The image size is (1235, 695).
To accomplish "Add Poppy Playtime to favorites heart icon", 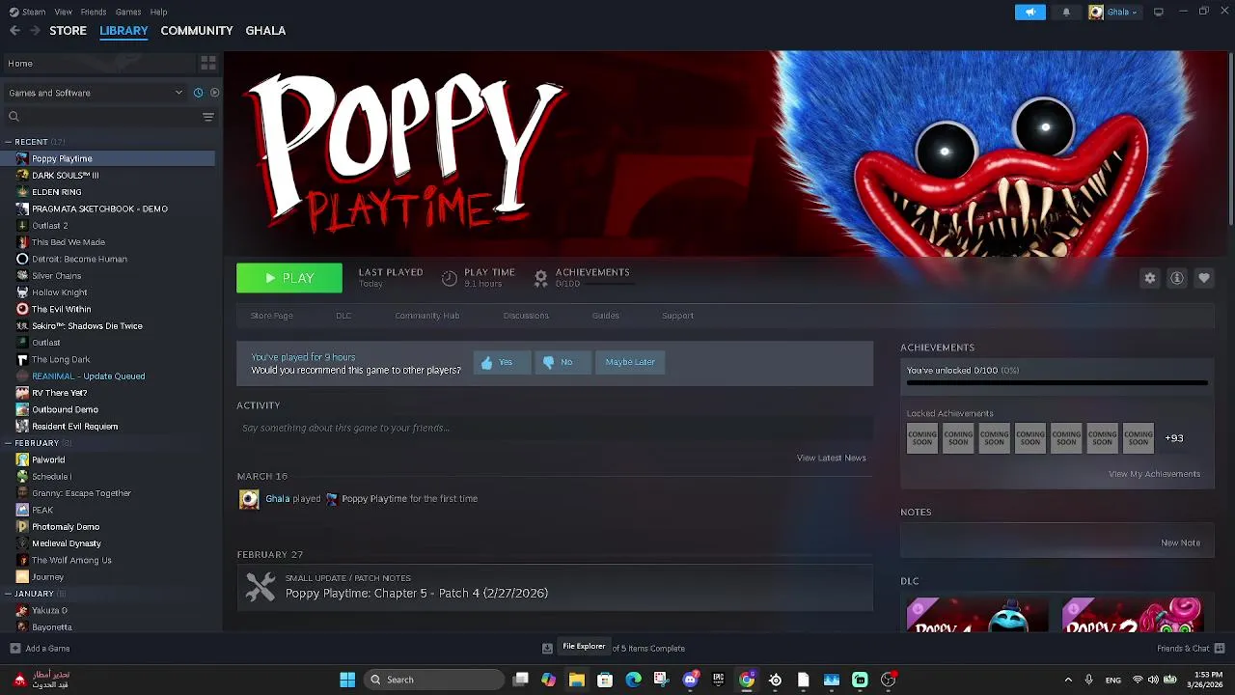I will click(x=1203, y=278).
